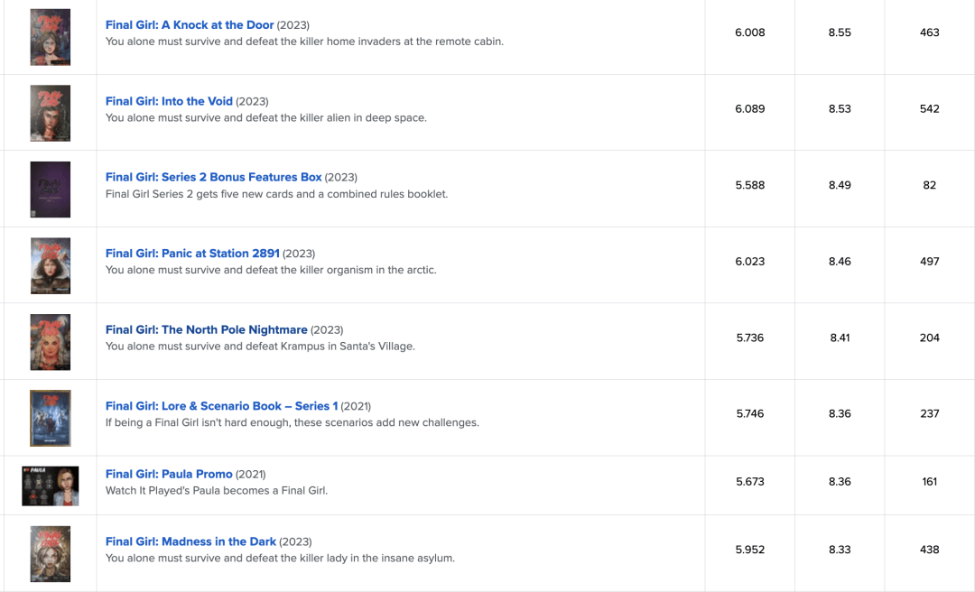The height and width of the screenshot is (592, 975).
Task: Click Series 2 Bonus Features Box thumbnail
Action: (x=50, y=189)
